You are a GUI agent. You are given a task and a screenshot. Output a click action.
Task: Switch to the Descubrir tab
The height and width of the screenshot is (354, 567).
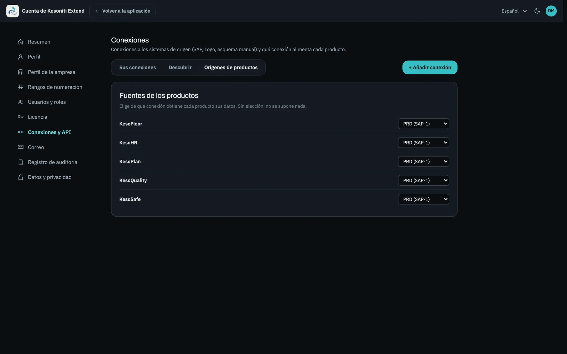click(x=180, y=67)
